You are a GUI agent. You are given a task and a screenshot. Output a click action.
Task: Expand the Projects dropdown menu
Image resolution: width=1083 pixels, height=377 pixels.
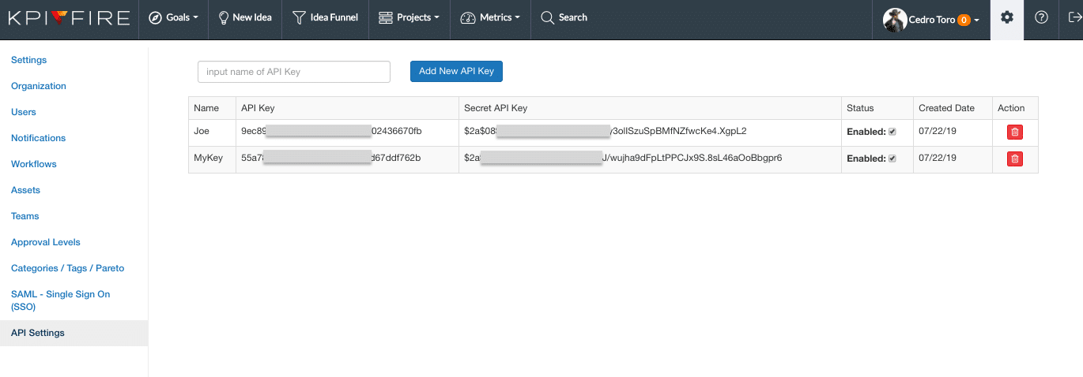pyautogui.click(x=409, y=18)
